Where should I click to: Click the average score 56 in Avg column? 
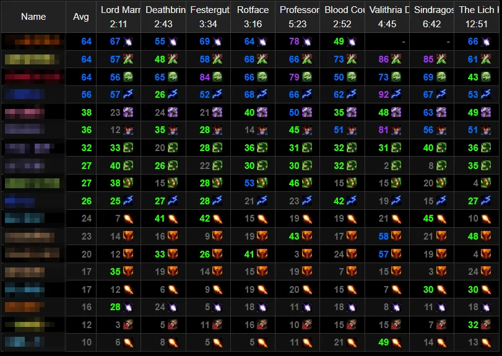pos(86,95)
